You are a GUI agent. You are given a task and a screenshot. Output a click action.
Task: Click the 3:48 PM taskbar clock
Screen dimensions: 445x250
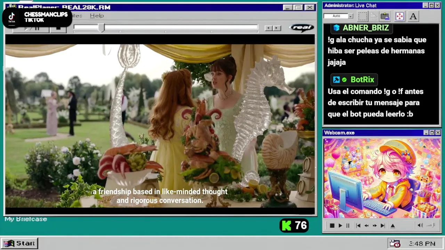pos(422,244)
